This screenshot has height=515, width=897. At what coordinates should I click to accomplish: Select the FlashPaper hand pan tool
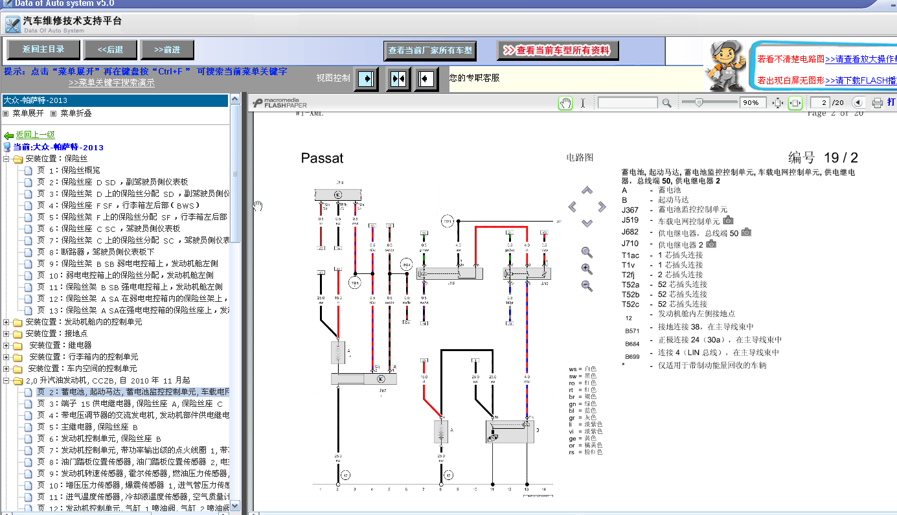[x=565, y=103]
